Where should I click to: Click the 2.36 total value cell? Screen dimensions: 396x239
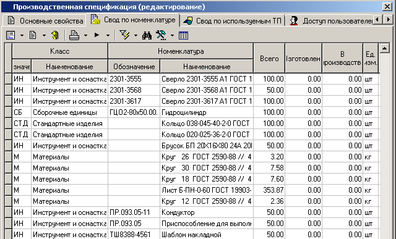[x=269, y=201]
